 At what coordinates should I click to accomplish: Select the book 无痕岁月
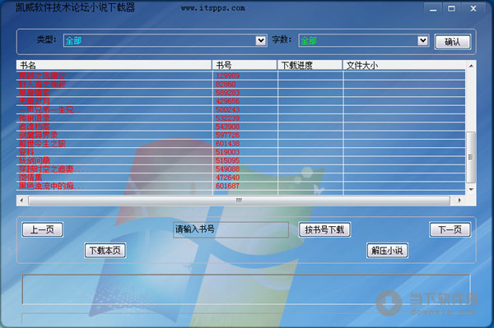tap(34, 101)
